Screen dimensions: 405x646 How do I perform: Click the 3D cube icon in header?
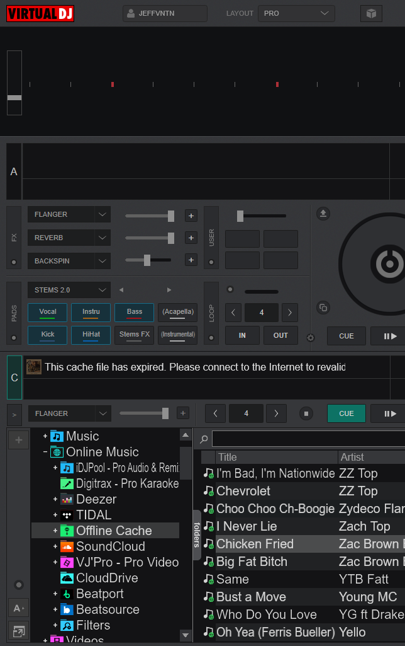[371, 14]
